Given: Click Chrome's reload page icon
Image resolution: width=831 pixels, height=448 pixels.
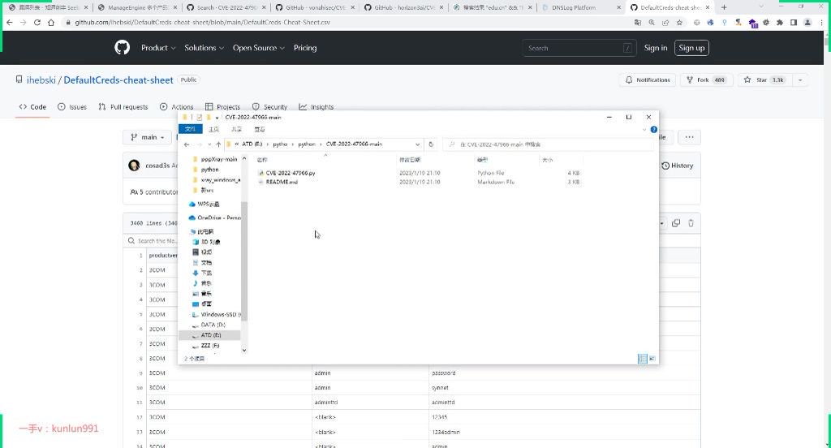Looking at the screenshot, I should (37, 22).
